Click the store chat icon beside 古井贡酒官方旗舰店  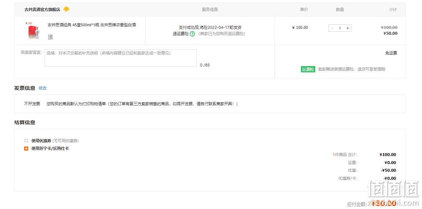[x=66, y=9]
